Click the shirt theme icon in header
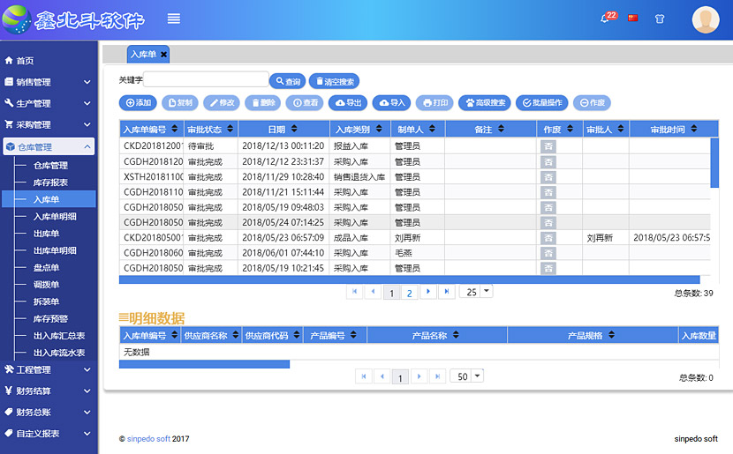Image resolution: width=733 pixels, height=454 pixels. click(659, 19)
